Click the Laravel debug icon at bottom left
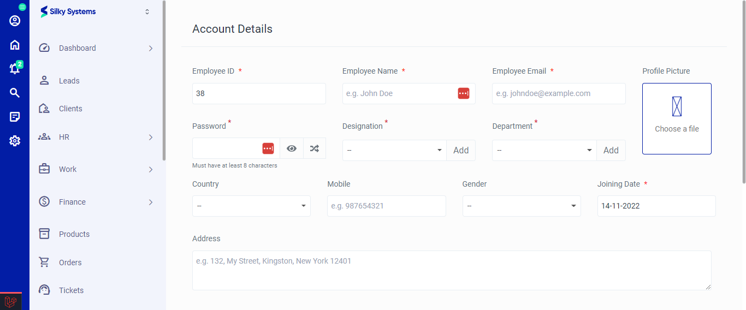The width and height of the screenshot is (746, 310). pos(11,301)
